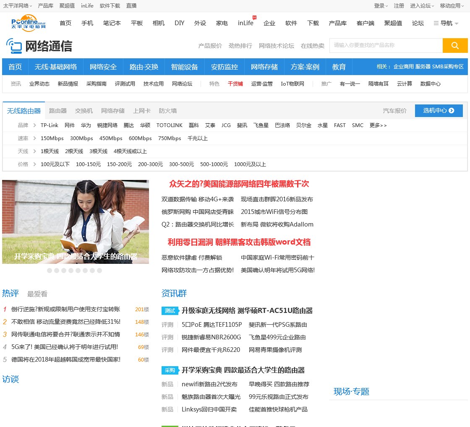Open the 太平洋网络 dropdown
This screenshot has height=427, width=470.
click(17, 6)
